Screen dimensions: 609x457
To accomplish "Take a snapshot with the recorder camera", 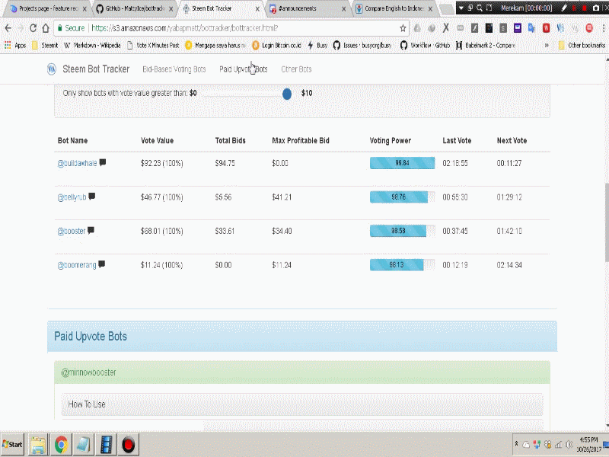I will point(596,8).
